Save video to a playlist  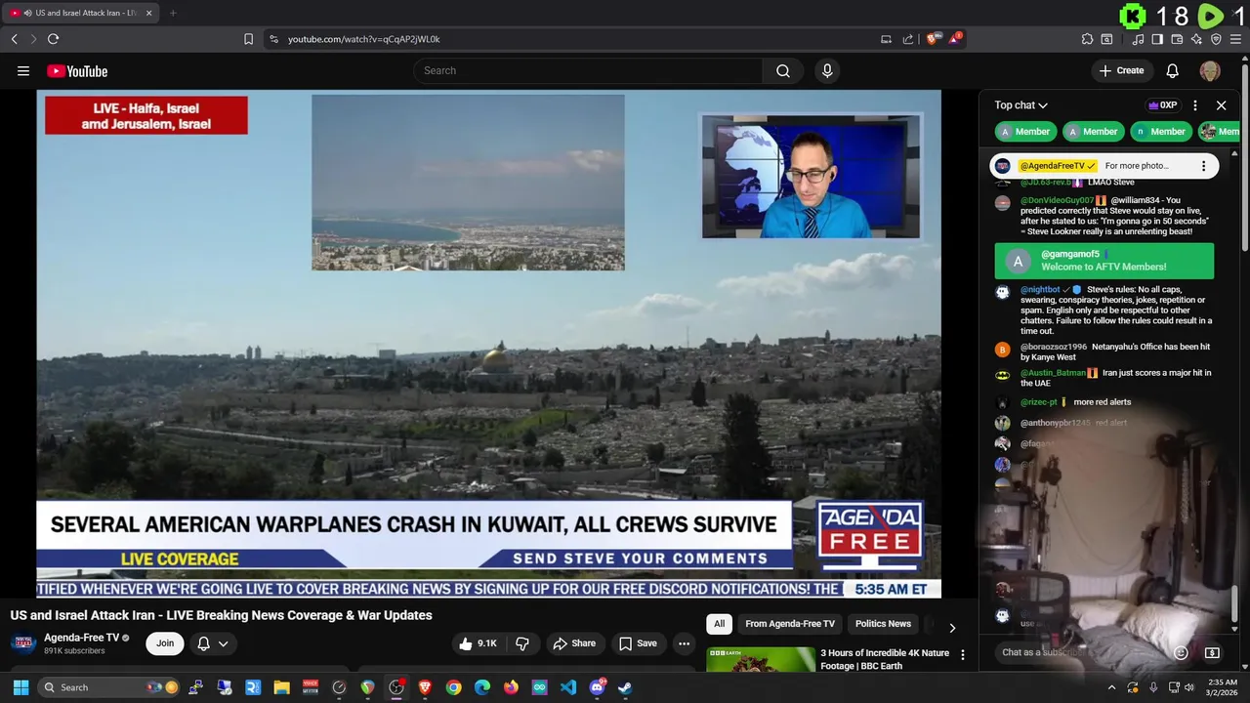click(638, 643)
